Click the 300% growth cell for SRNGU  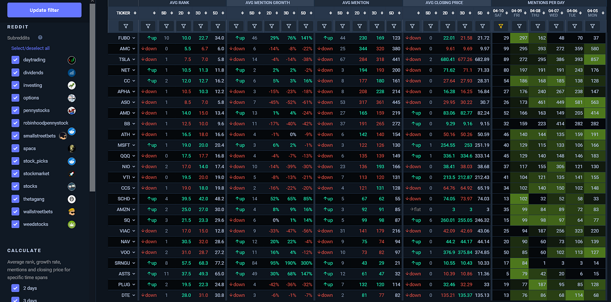point(307,263)
